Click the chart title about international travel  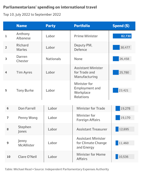(50, 7)
